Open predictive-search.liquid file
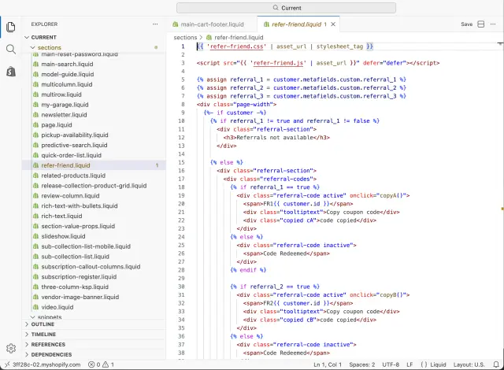This screenshot has height=370, width=504. click(74, 145)
